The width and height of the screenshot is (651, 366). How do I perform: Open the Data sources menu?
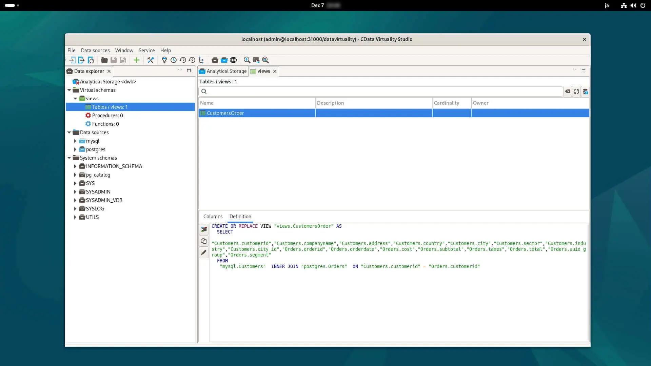[95, 50]
